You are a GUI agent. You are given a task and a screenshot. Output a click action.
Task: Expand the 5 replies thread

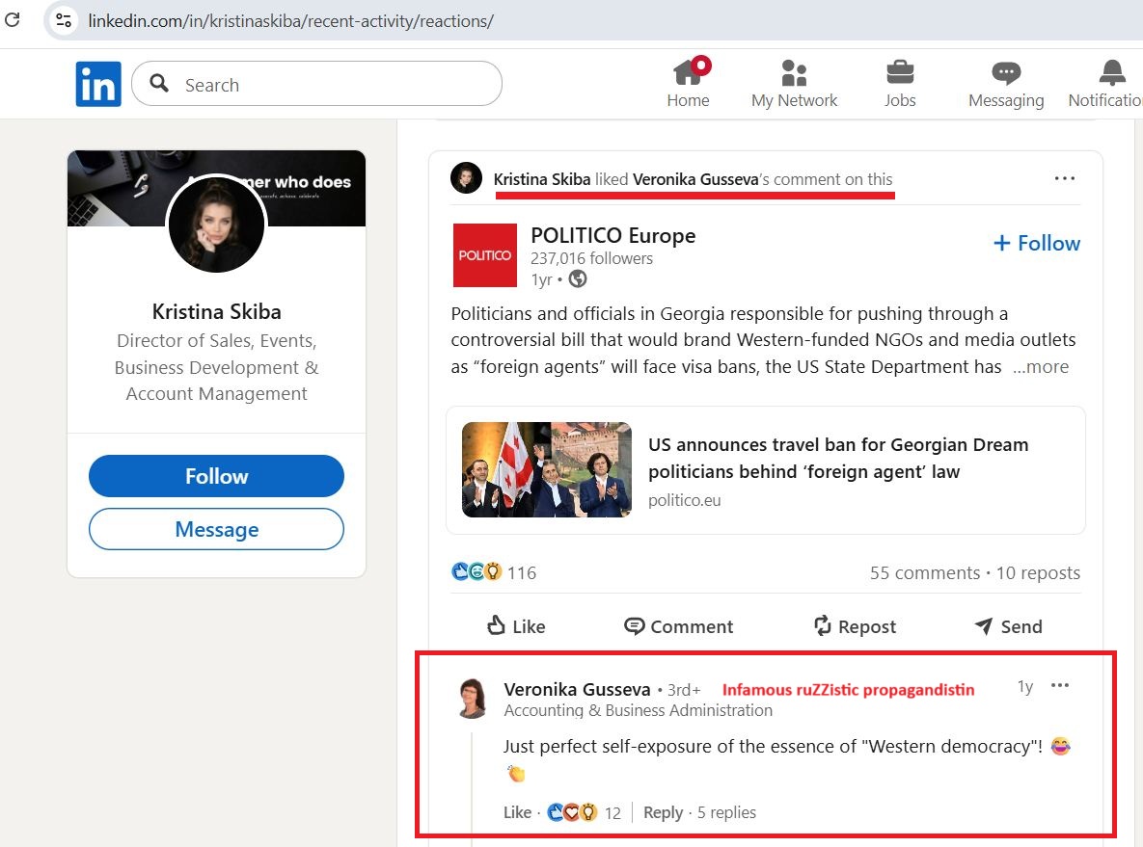point(726,812)
